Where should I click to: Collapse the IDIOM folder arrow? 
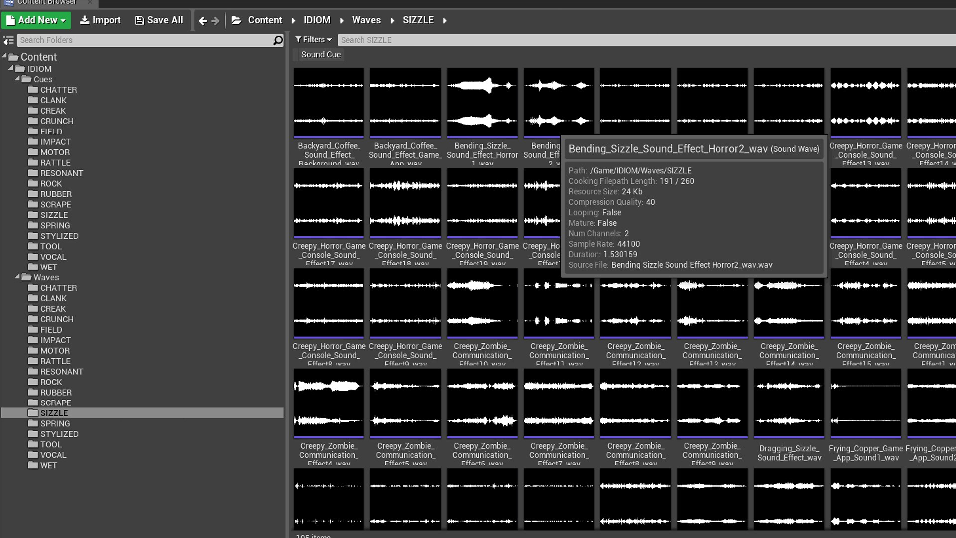click(x=11, y=68)
